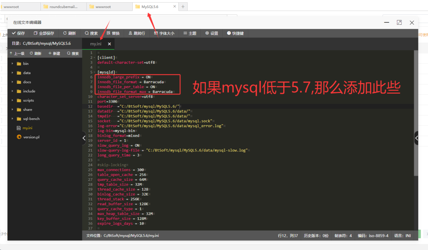
Task: Click line 3 default-character-set=utf8
Action: (x=126, y=62)
